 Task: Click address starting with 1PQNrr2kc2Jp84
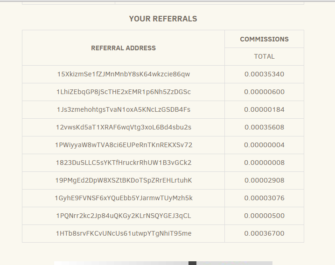[124, 216]
